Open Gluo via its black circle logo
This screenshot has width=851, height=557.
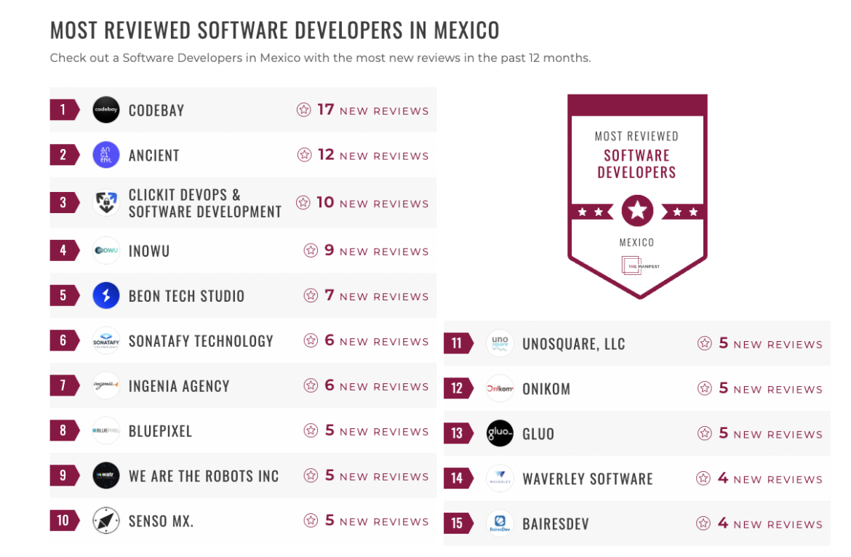(500, 433)
